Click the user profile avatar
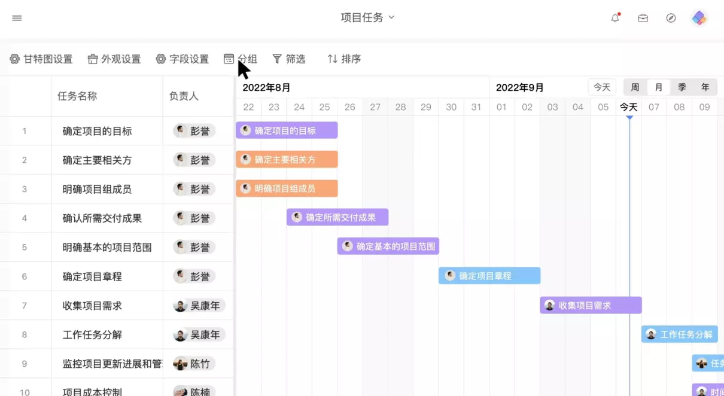Image resolution: width=724 pixels, height=396 pixels. tap(699, 18)
